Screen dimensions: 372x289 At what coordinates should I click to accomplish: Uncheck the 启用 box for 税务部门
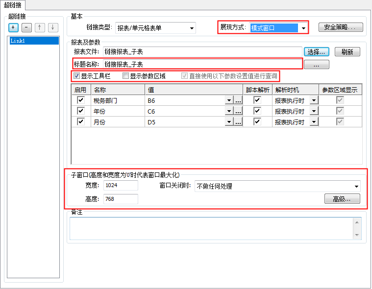(81, 100)
